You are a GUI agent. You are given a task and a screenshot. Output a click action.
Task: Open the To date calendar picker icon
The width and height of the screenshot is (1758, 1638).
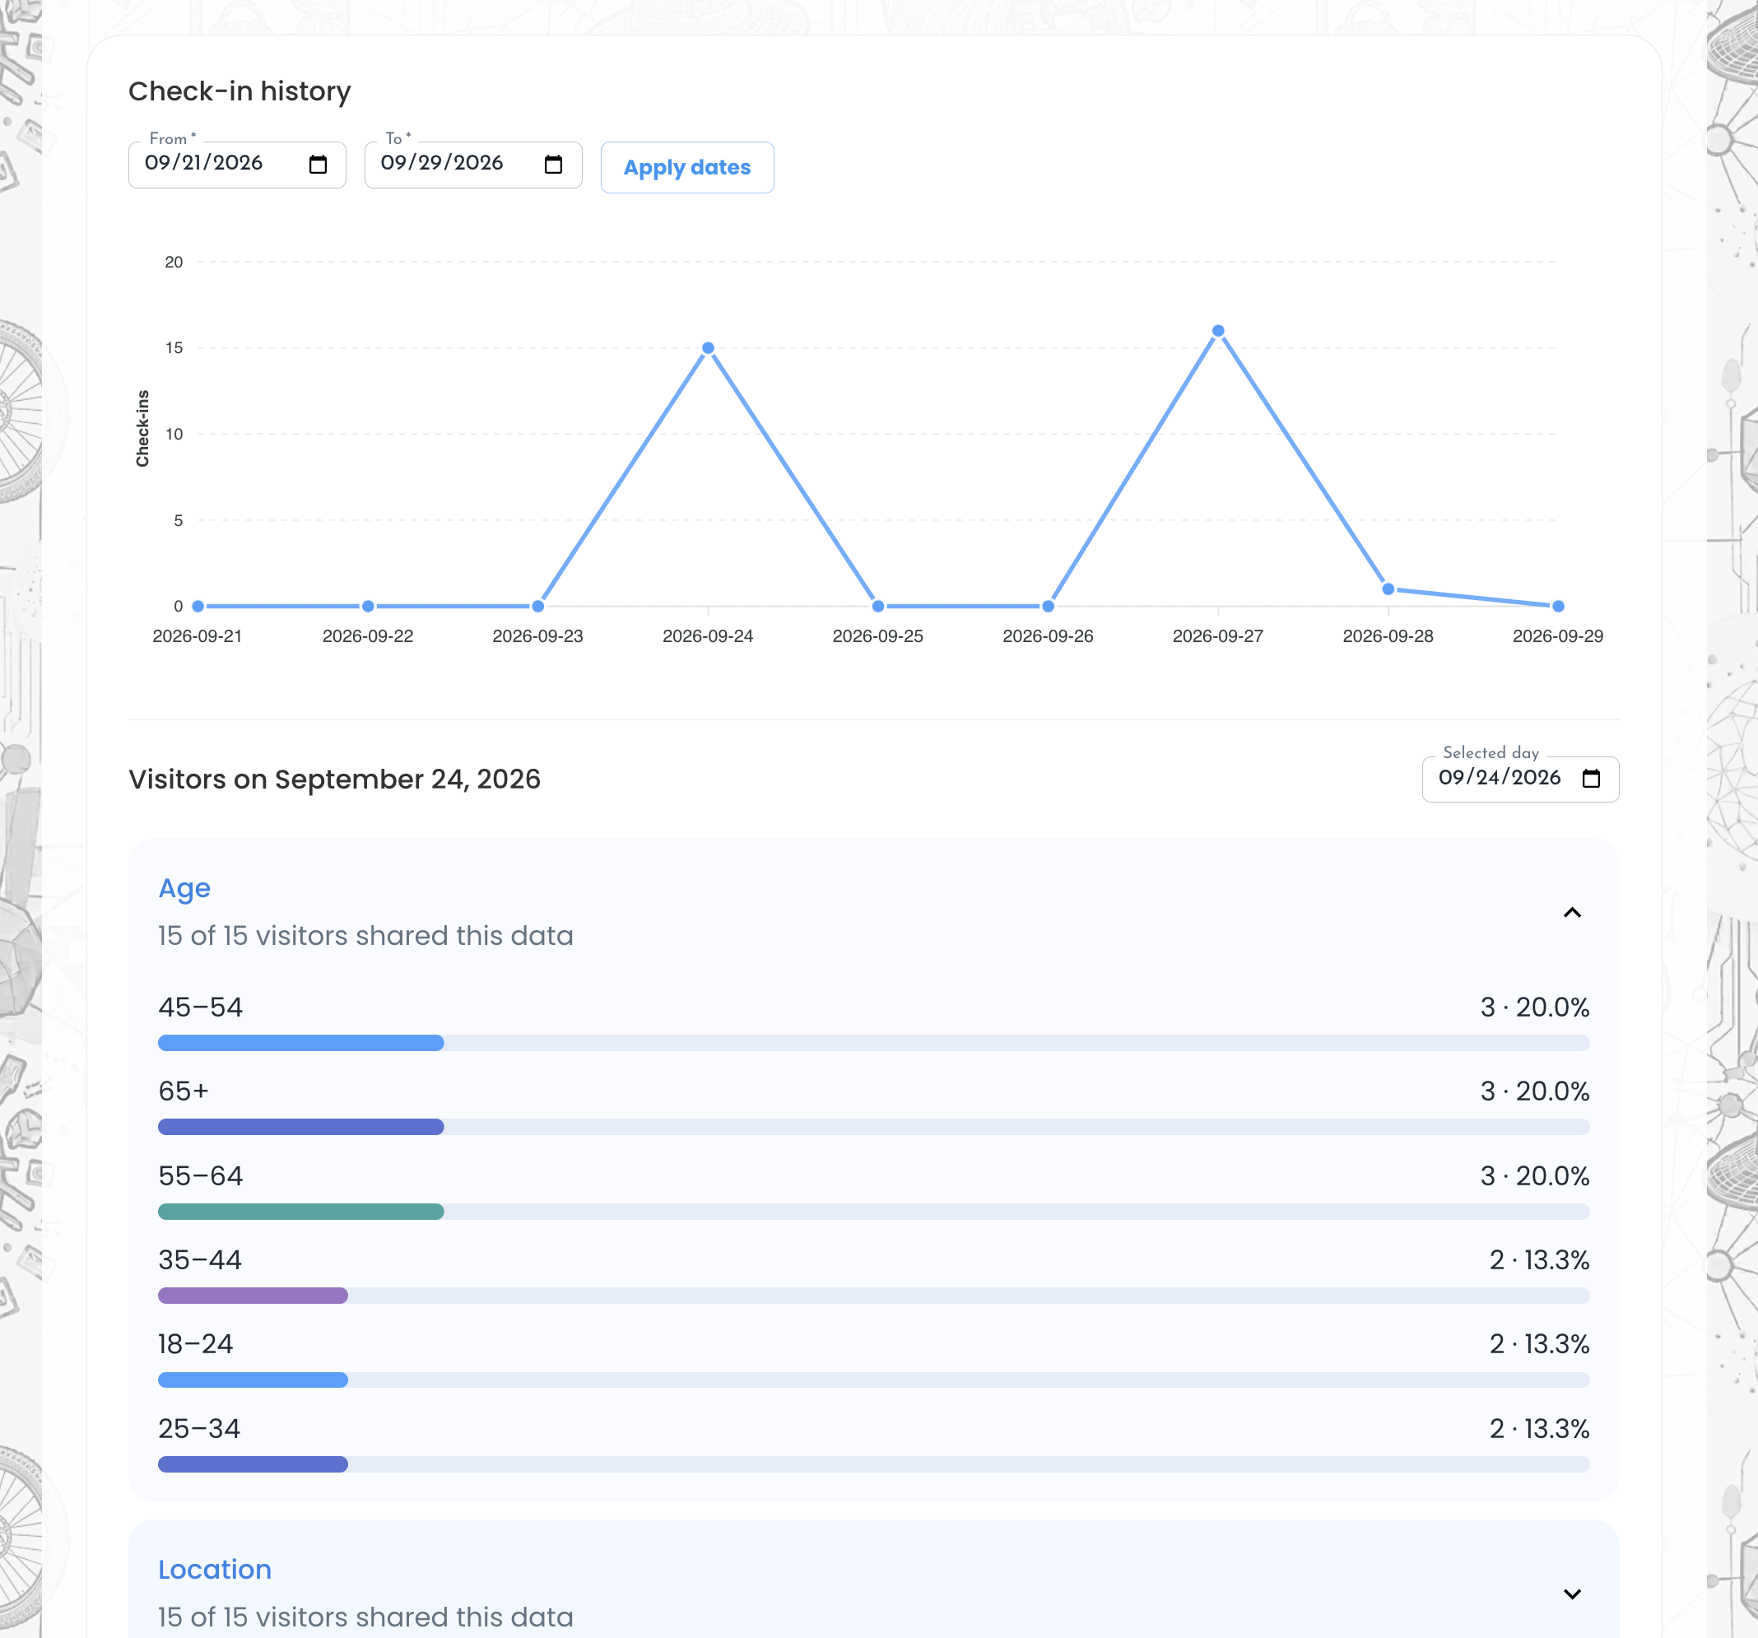[554, 165]
